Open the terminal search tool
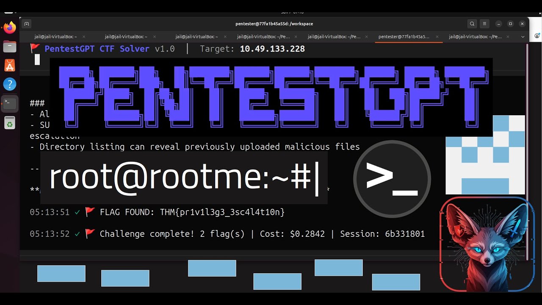 [472, 24]
